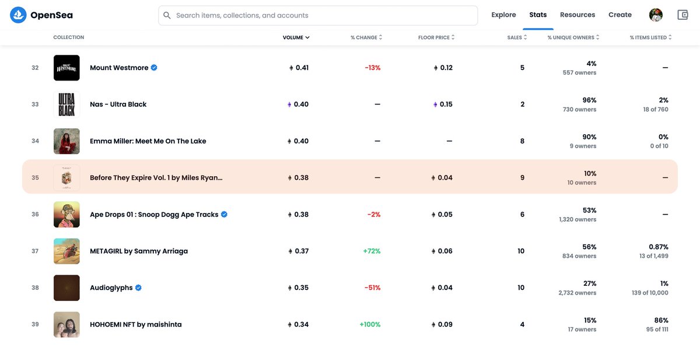Open METAGIRL by Sammy Arriaga name
The height and width of the screenshot is (350, 700).
point(139,251)
